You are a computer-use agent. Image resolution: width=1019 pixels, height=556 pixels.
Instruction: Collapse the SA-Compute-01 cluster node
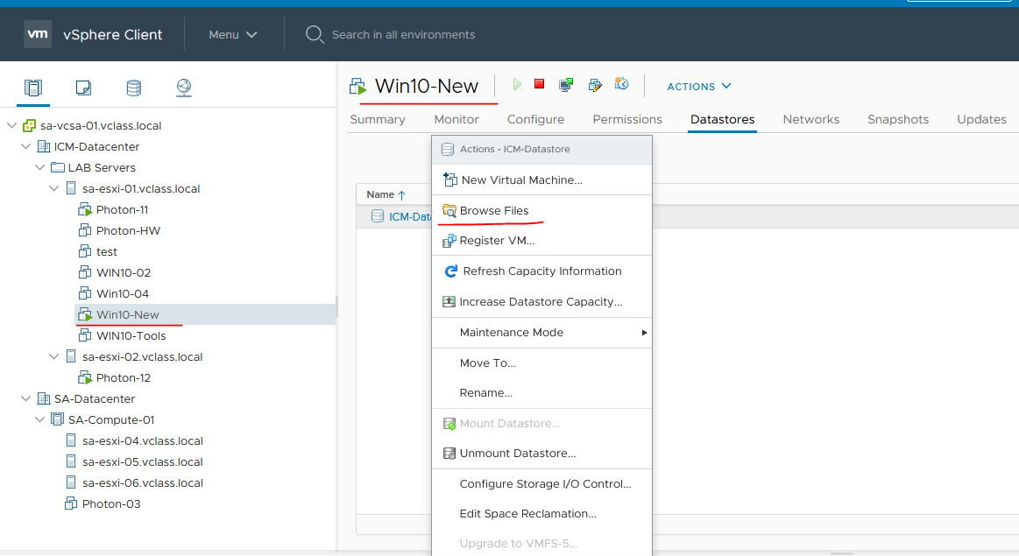[39, 419]
